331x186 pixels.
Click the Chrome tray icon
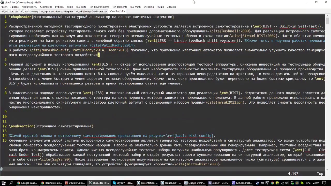pos(272,183)
